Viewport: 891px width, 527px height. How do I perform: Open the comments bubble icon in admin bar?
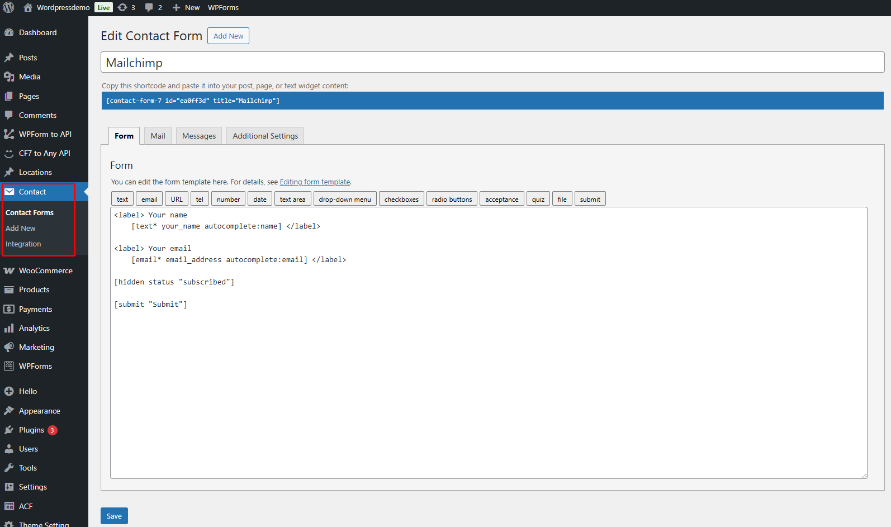(149, 7)
